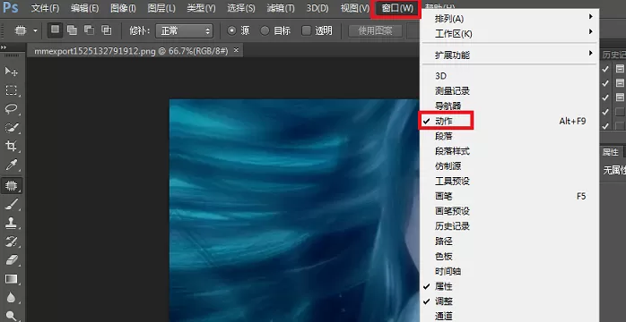Expand the 工作区(K) submenu
Viewport: 626px width, 322px height.
tap(509, 34)
